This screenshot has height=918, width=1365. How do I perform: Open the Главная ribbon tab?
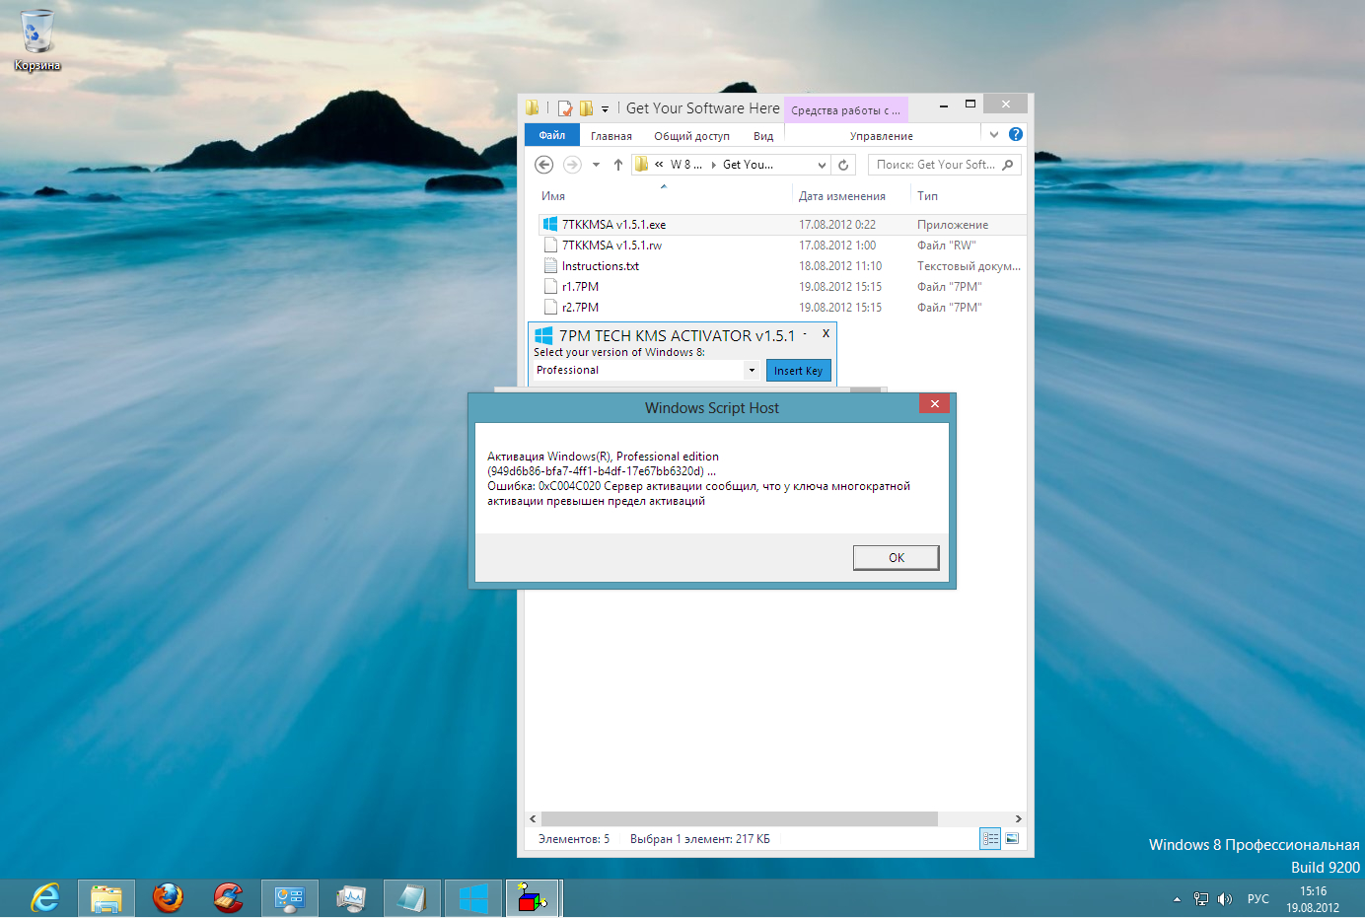[611, 136]
